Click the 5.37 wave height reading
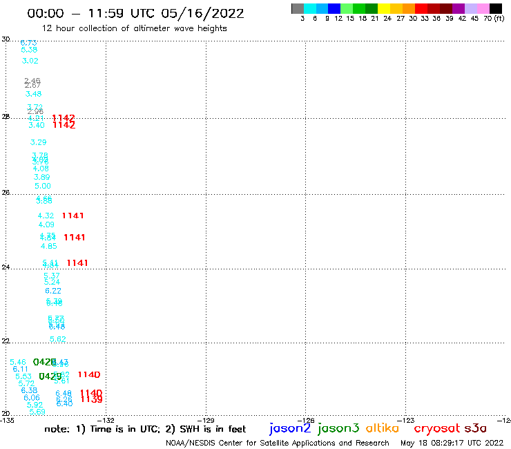511x449 pixels. pos(52,276)
